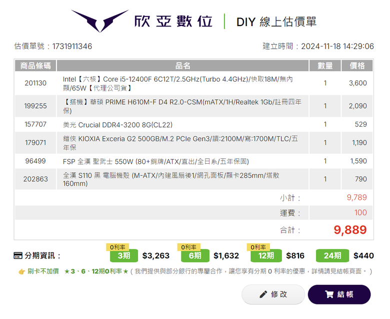
Task: Click the 0利率 tag above 3期
Action: point(117,247)
